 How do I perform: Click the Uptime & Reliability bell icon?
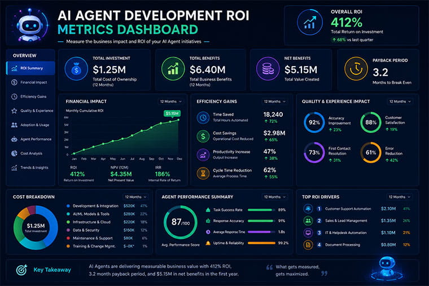point(208,243)
